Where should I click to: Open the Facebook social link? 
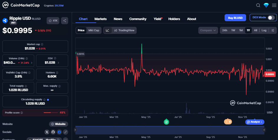(x=59, y=132)
